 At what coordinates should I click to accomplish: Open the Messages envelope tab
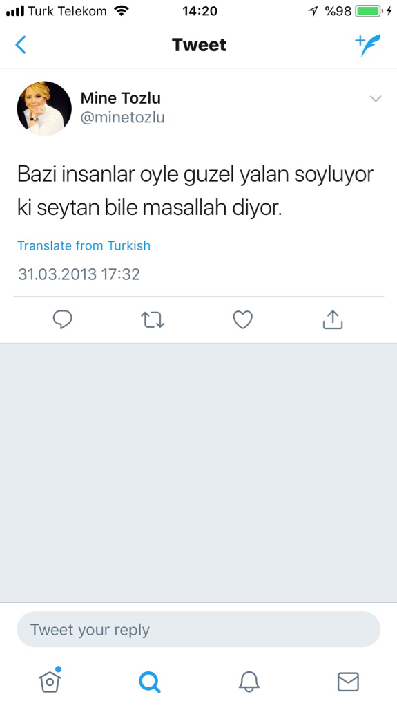pyautogui.click(x=348, y=682)
